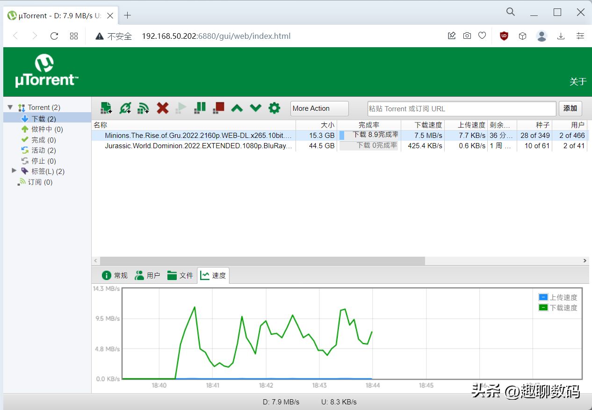Move torrent up the queue arrow
Image resolution: width=592 pixels, height=410 pixels.
tap(237, 108)
